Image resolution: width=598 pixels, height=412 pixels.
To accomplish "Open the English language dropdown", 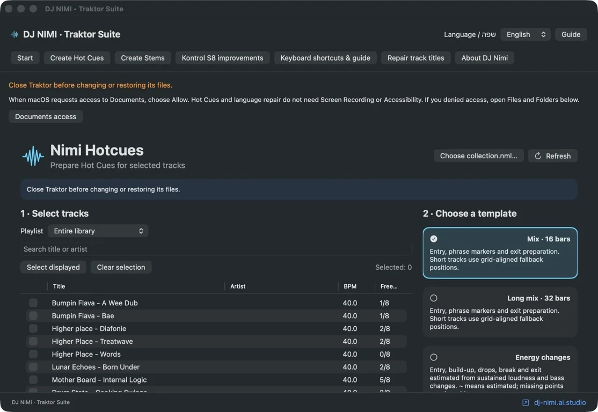I will (x=525, y=34).
